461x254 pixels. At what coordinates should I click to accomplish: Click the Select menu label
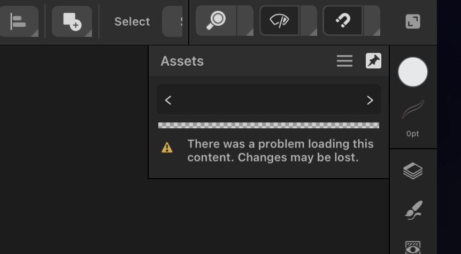click(132, 21)
